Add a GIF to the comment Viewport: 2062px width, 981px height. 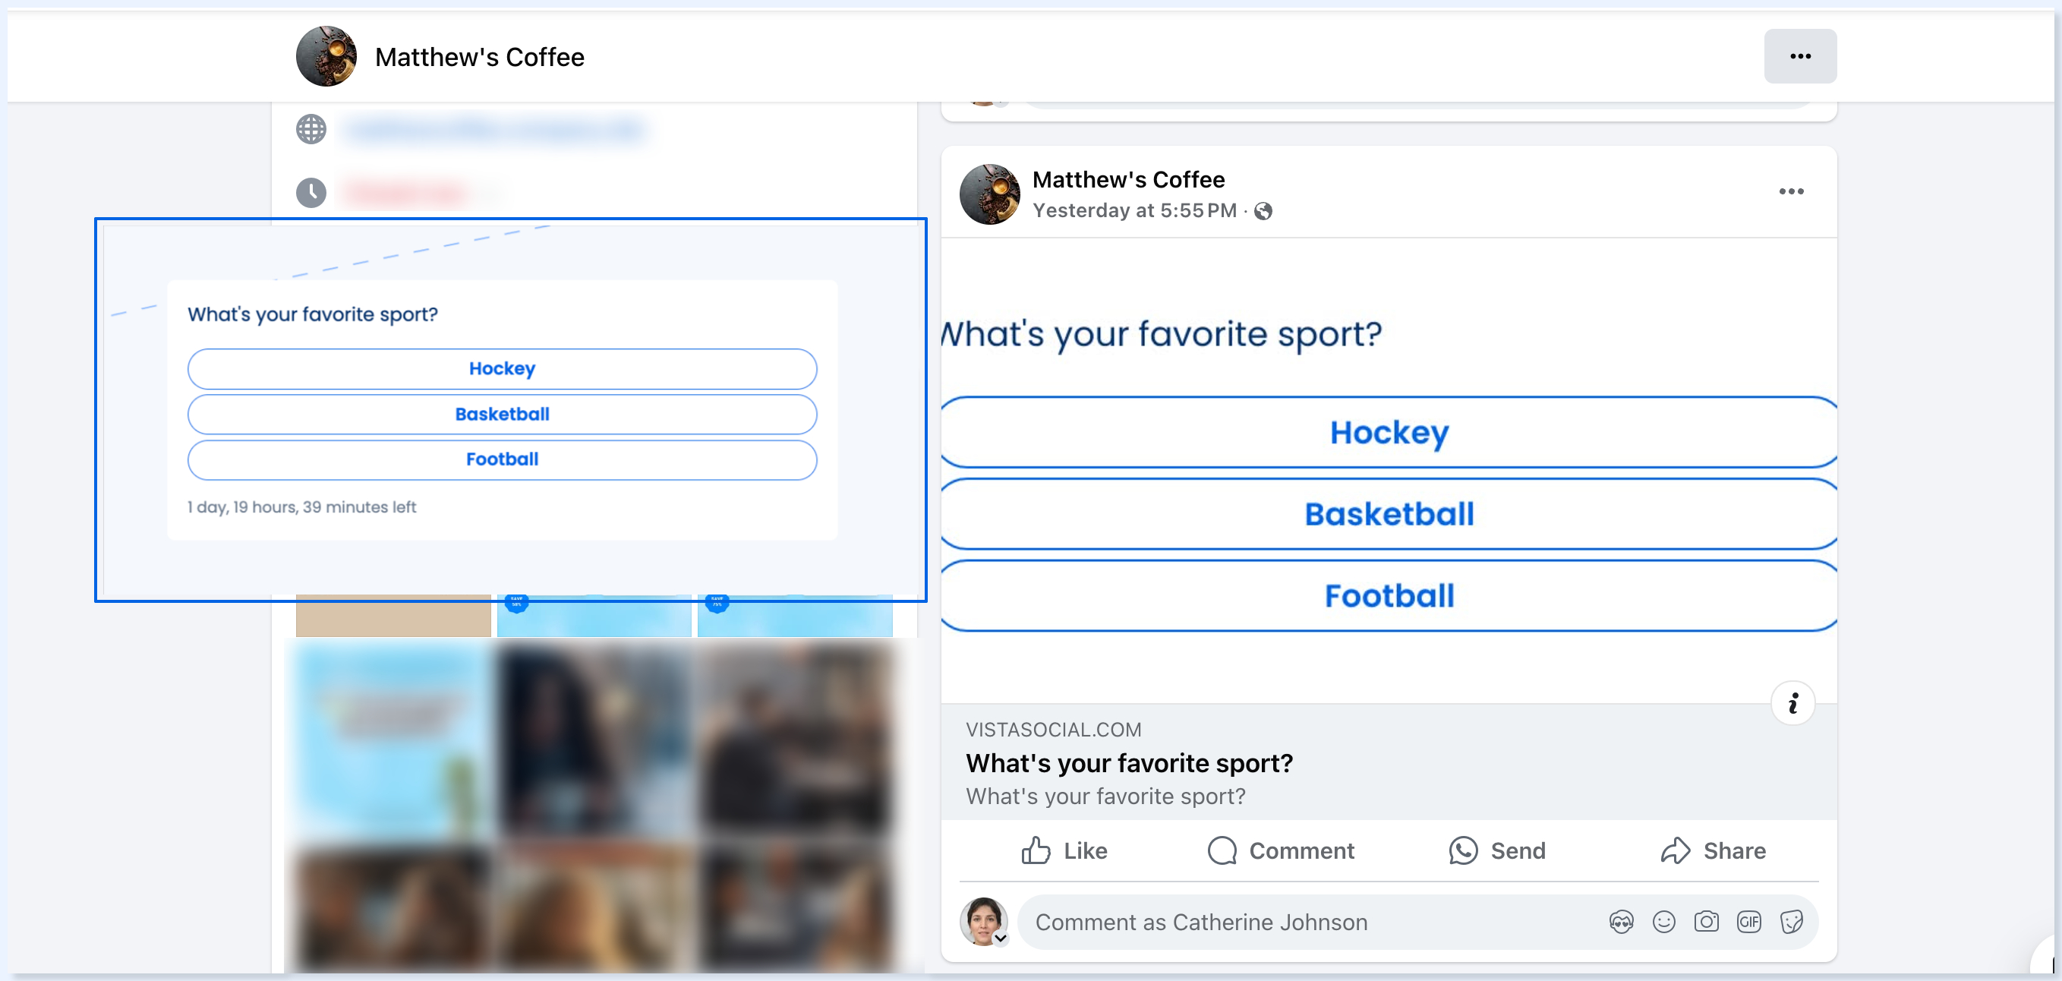click(1748, 922)
